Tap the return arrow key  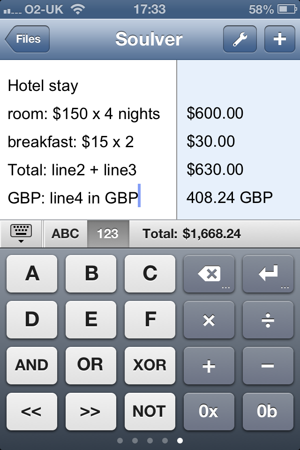tap(268, 273)
